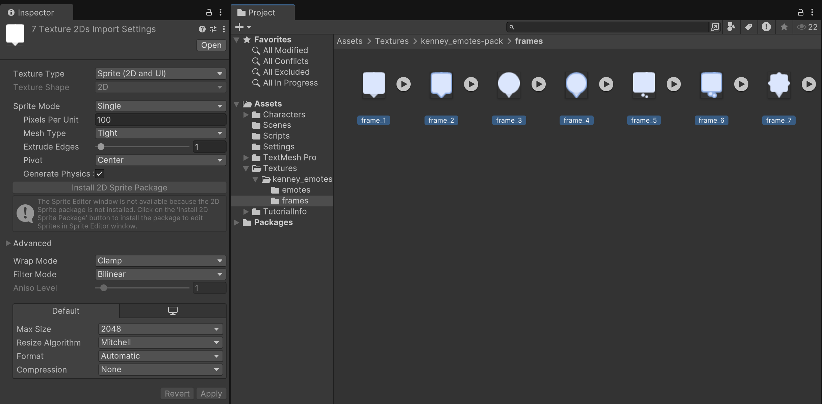This screenshot has height=404, width=822.
Task: Click the Install 2D Sprite Package button
Action: coord(119,187)
